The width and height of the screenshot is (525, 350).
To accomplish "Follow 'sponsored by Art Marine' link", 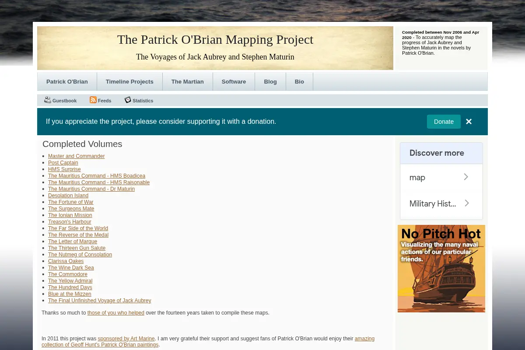I will (126, 339).
